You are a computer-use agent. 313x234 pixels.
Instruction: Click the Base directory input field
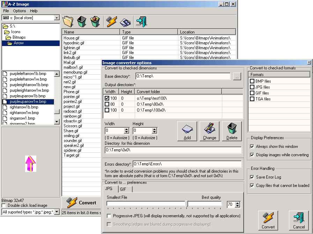[x=183, y=76]
